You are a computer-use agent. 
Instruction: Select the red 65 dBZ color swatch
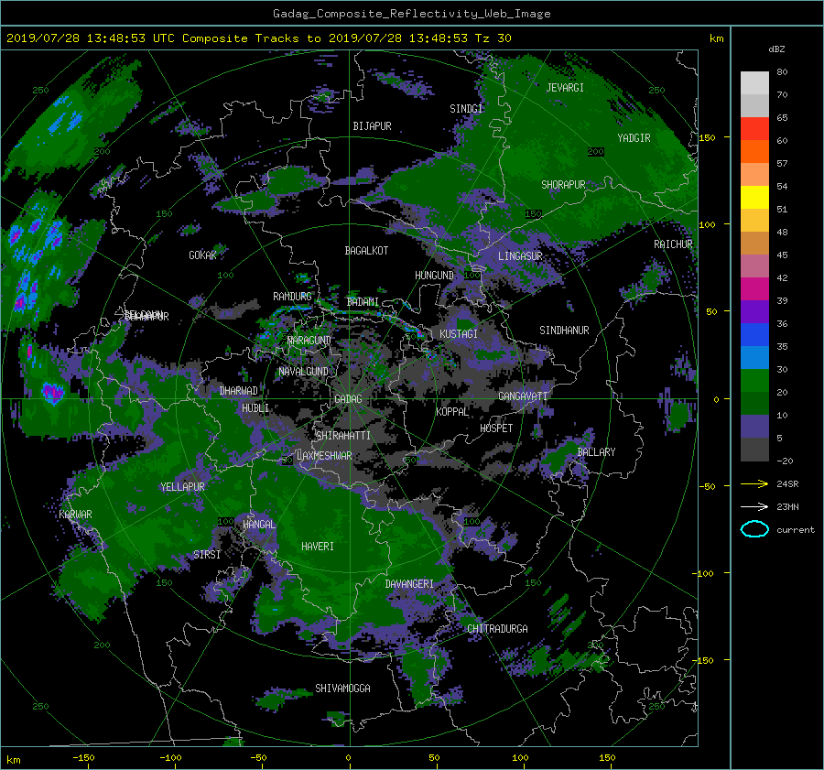coord(754,128)
